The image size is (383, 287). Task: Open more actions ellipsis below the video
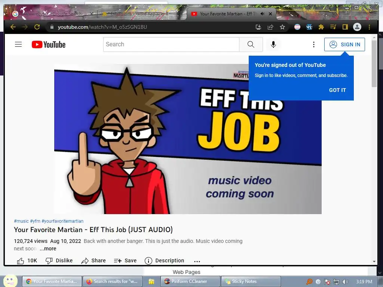tap(197, 261)
